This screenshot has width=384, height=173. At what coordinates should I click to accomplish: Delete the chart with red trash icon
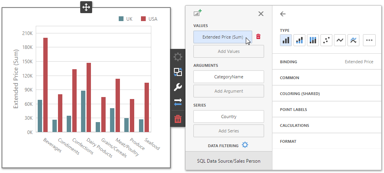pos(178,119)
